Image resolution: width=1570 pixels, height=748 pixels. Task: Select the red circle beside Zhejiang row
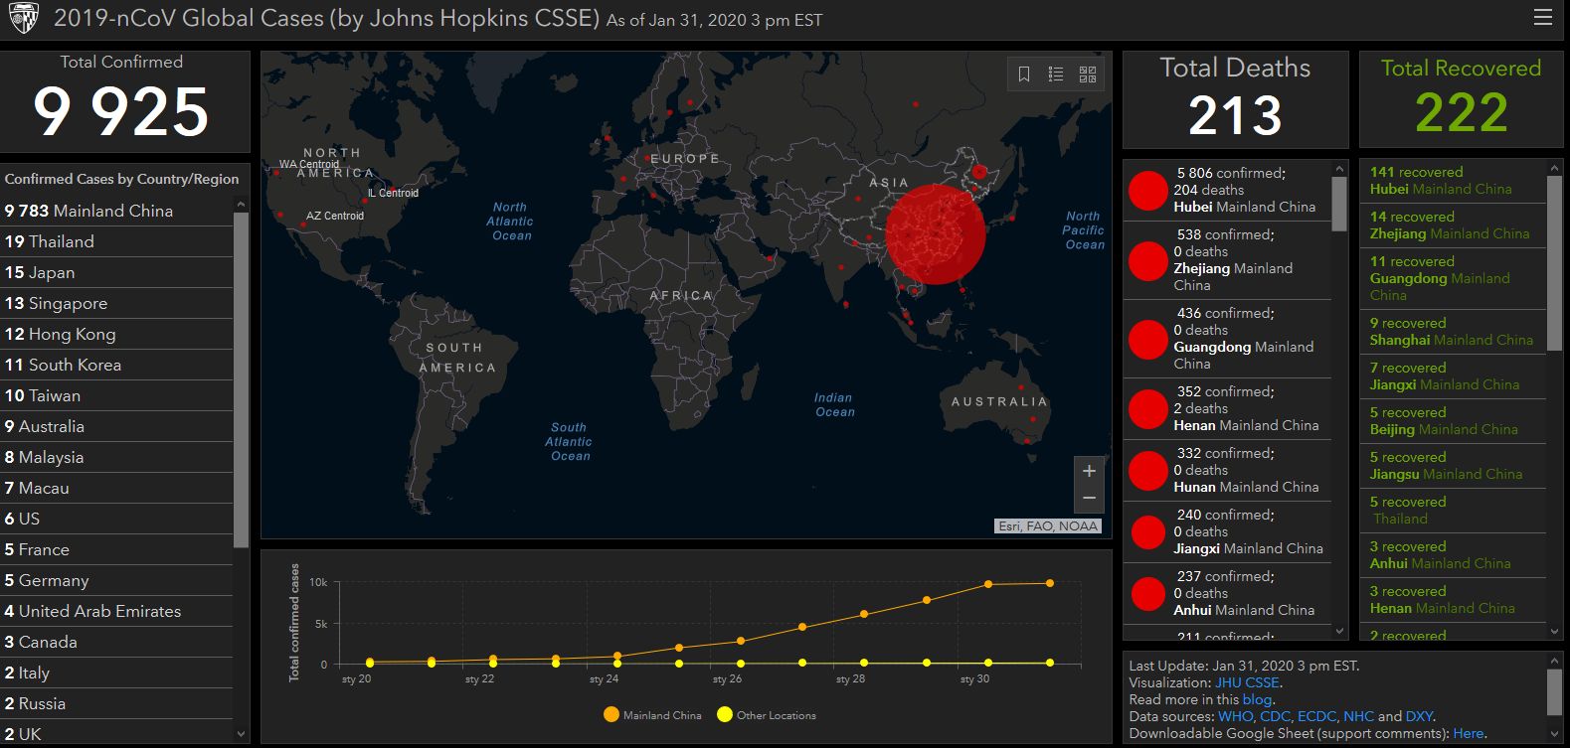click(1147, 261)
